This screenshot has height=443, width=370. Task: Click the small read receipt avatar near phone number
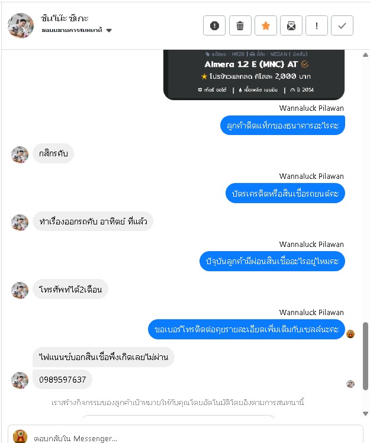tap(350, 384)
